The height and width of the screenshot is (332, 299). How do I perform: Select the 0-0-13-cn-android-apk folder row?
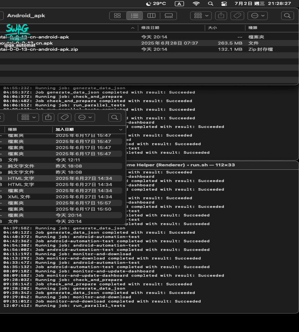point(149,37)
